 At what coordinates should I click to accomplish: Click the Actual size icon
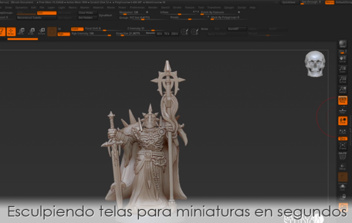coord(343,79)
